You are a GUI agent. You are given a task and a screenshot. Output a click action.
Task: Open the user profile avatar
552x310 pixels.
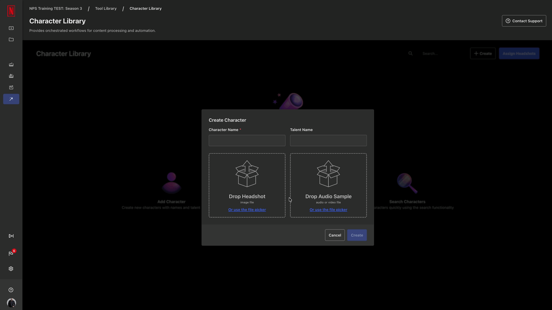pyautogui.click(x=11, y=303)
